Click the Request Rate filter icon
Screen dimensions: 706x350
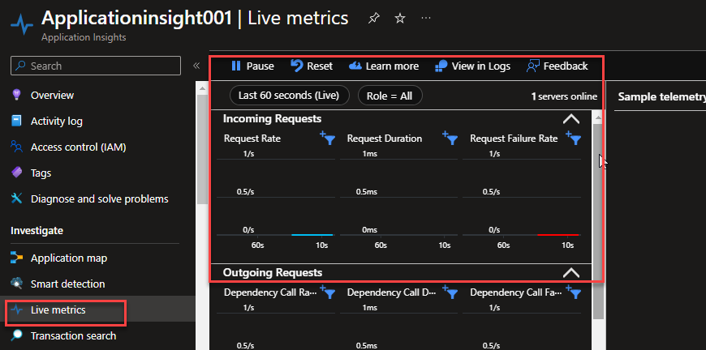(327, 139)
